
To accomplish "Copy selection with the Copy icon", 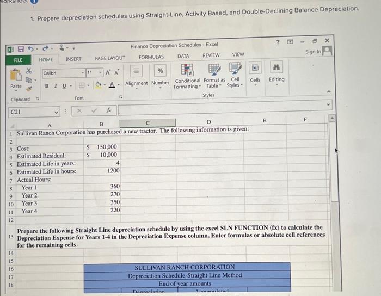I will pos(29,79).
